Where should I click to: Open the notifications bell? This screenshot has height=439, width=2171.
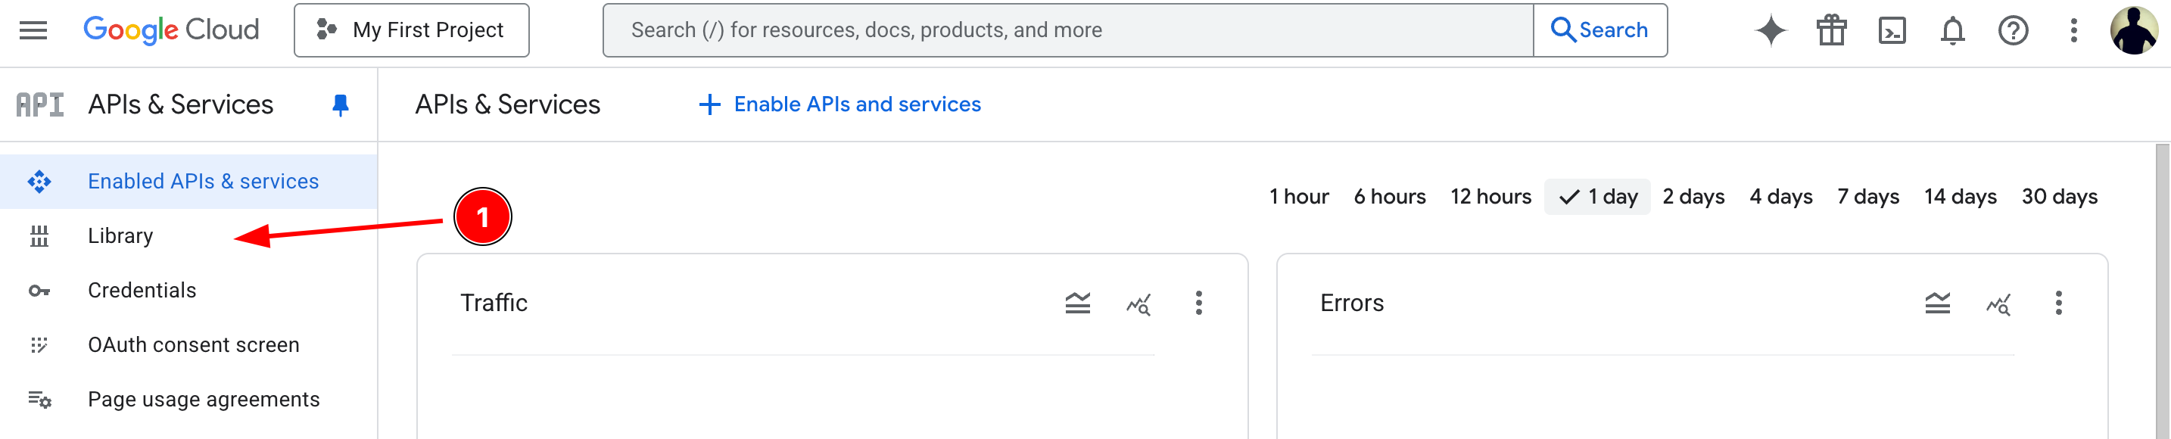point(1952,30)
